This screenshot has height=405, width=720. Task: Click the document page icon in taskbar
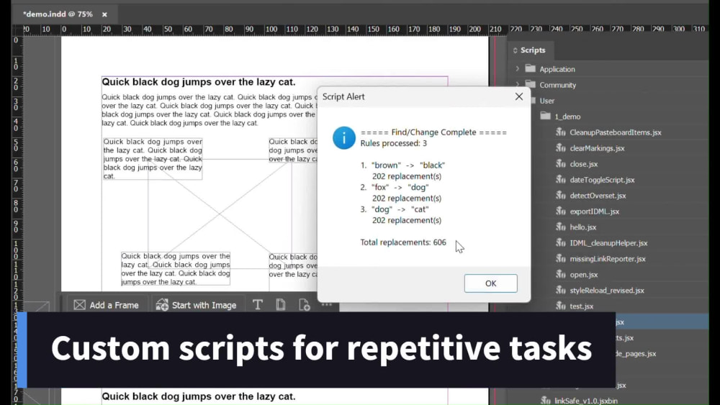point(281,304)
